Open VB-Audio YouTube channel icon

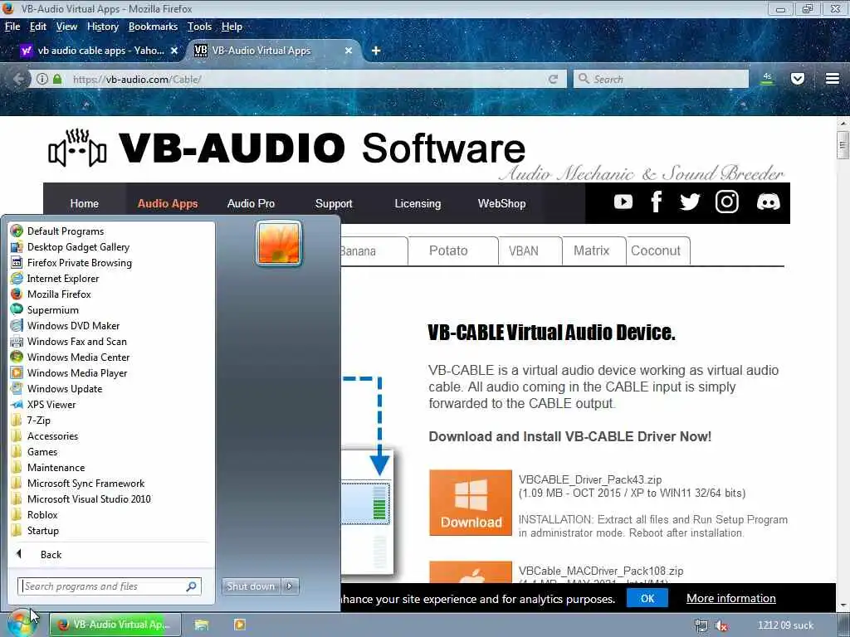tap(623, 202)
